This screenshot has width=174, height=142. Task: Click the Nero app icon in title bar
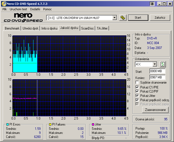[x=4, y=4]
